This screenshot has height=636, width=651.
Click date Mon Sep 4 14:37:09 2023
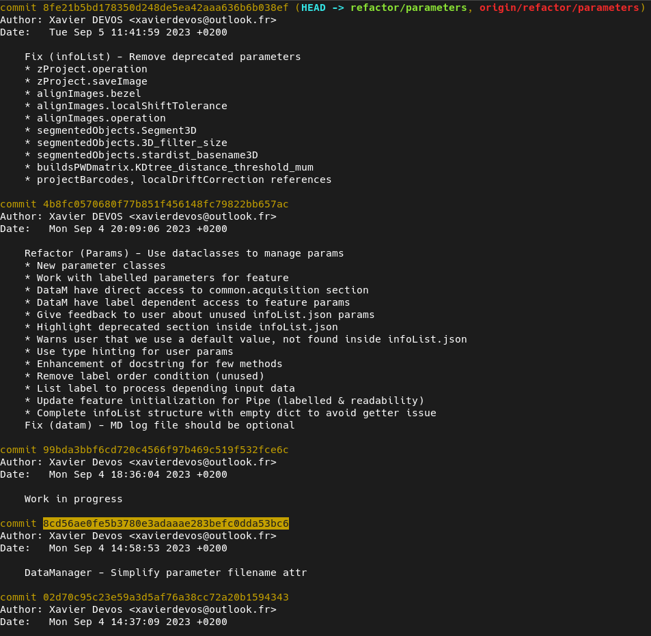click(x=138, y=622)
